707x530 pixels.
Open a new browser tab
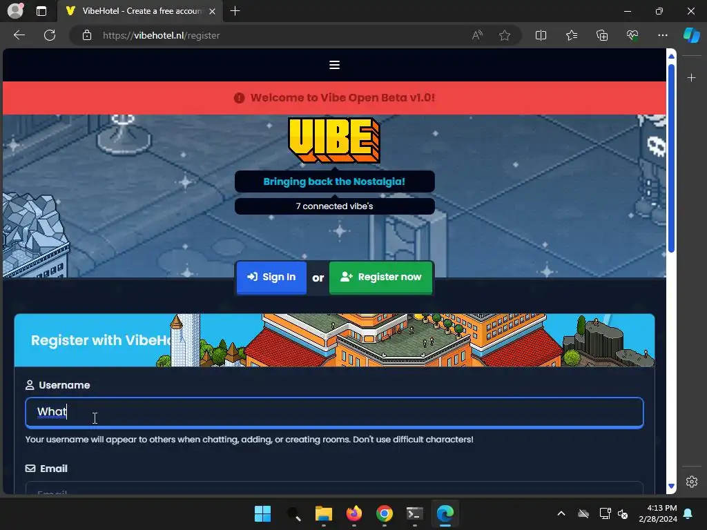point(235,11)
